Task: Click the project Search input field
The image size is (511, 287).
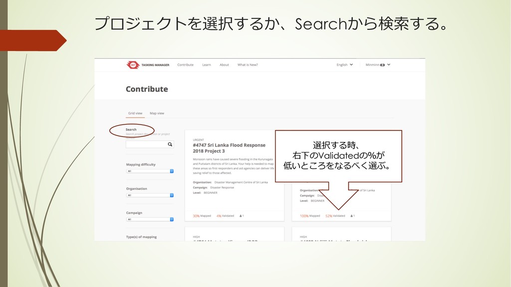Action: (x=150, y=144)
